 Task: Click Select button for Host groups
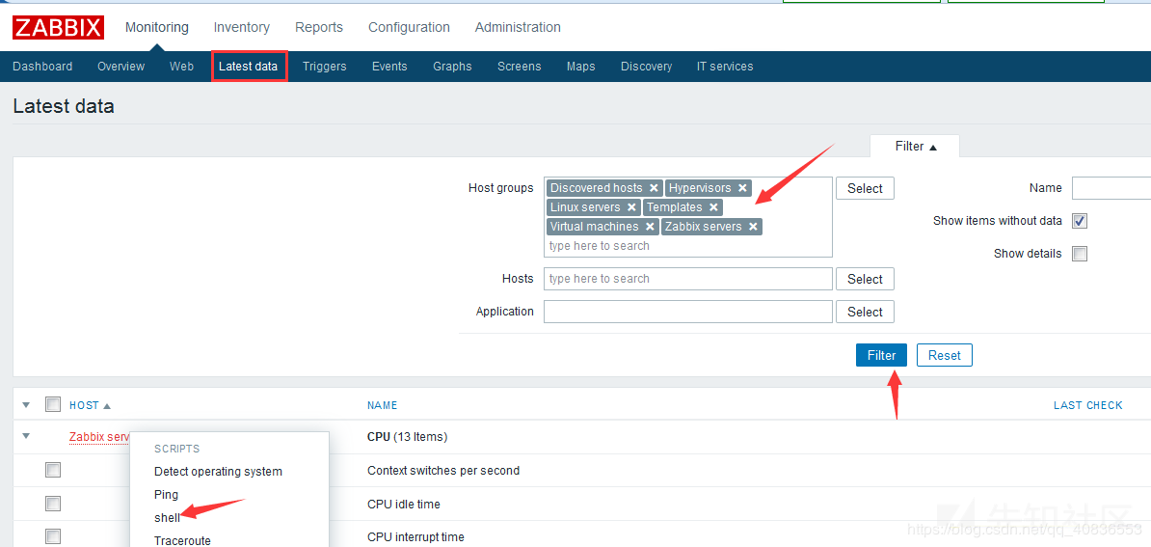click(x=865, y=188)
